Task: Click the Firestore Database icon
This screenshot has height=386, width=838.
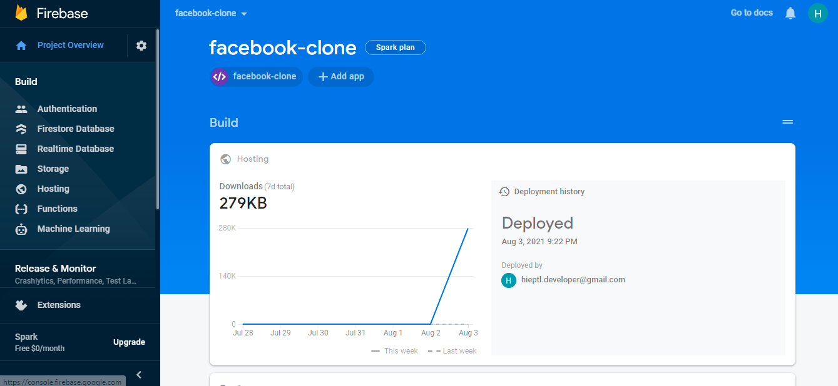Action: 21,129
